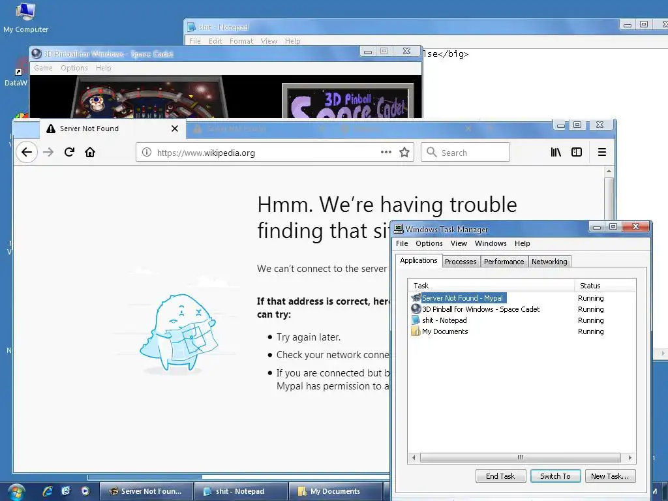668x501 pixels.
Task: Switch to the Applications tab
Action: coord(418,260)
